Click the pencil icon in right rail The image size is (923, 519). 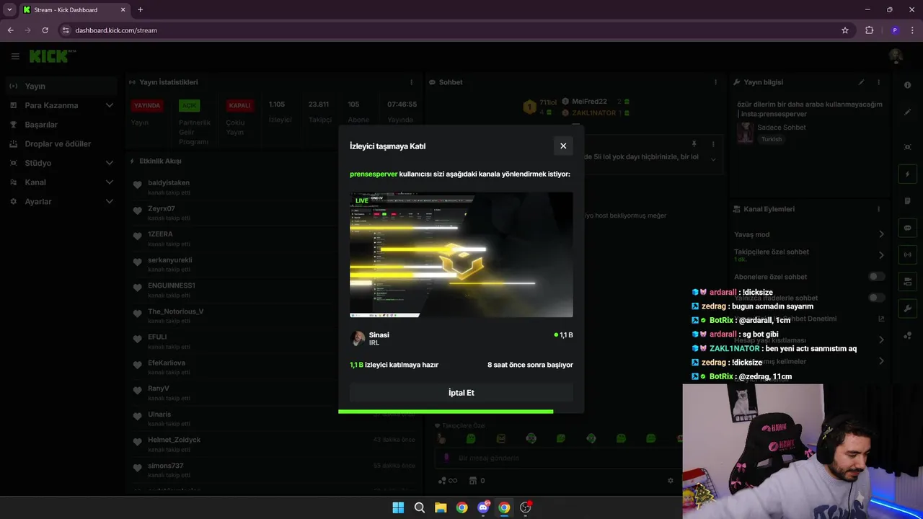pos(908,112)
